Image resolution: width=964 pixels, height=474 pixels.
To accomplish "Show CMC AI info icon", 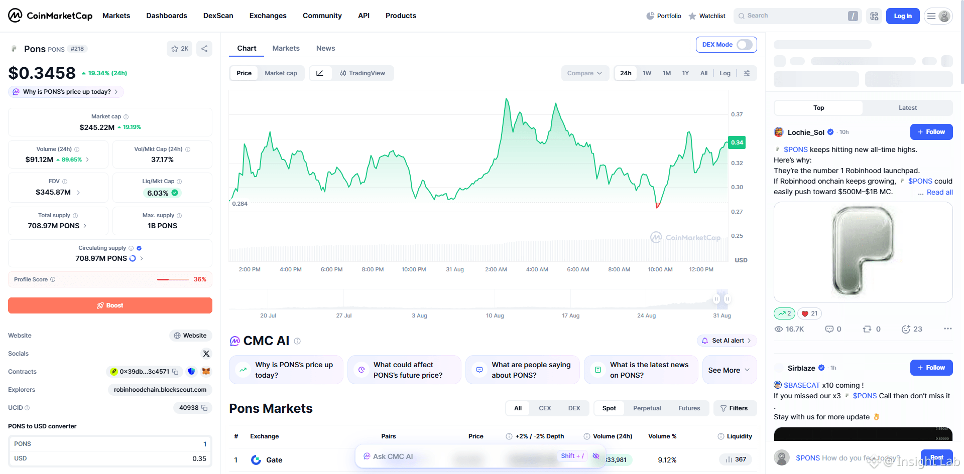I will (297, 341).
